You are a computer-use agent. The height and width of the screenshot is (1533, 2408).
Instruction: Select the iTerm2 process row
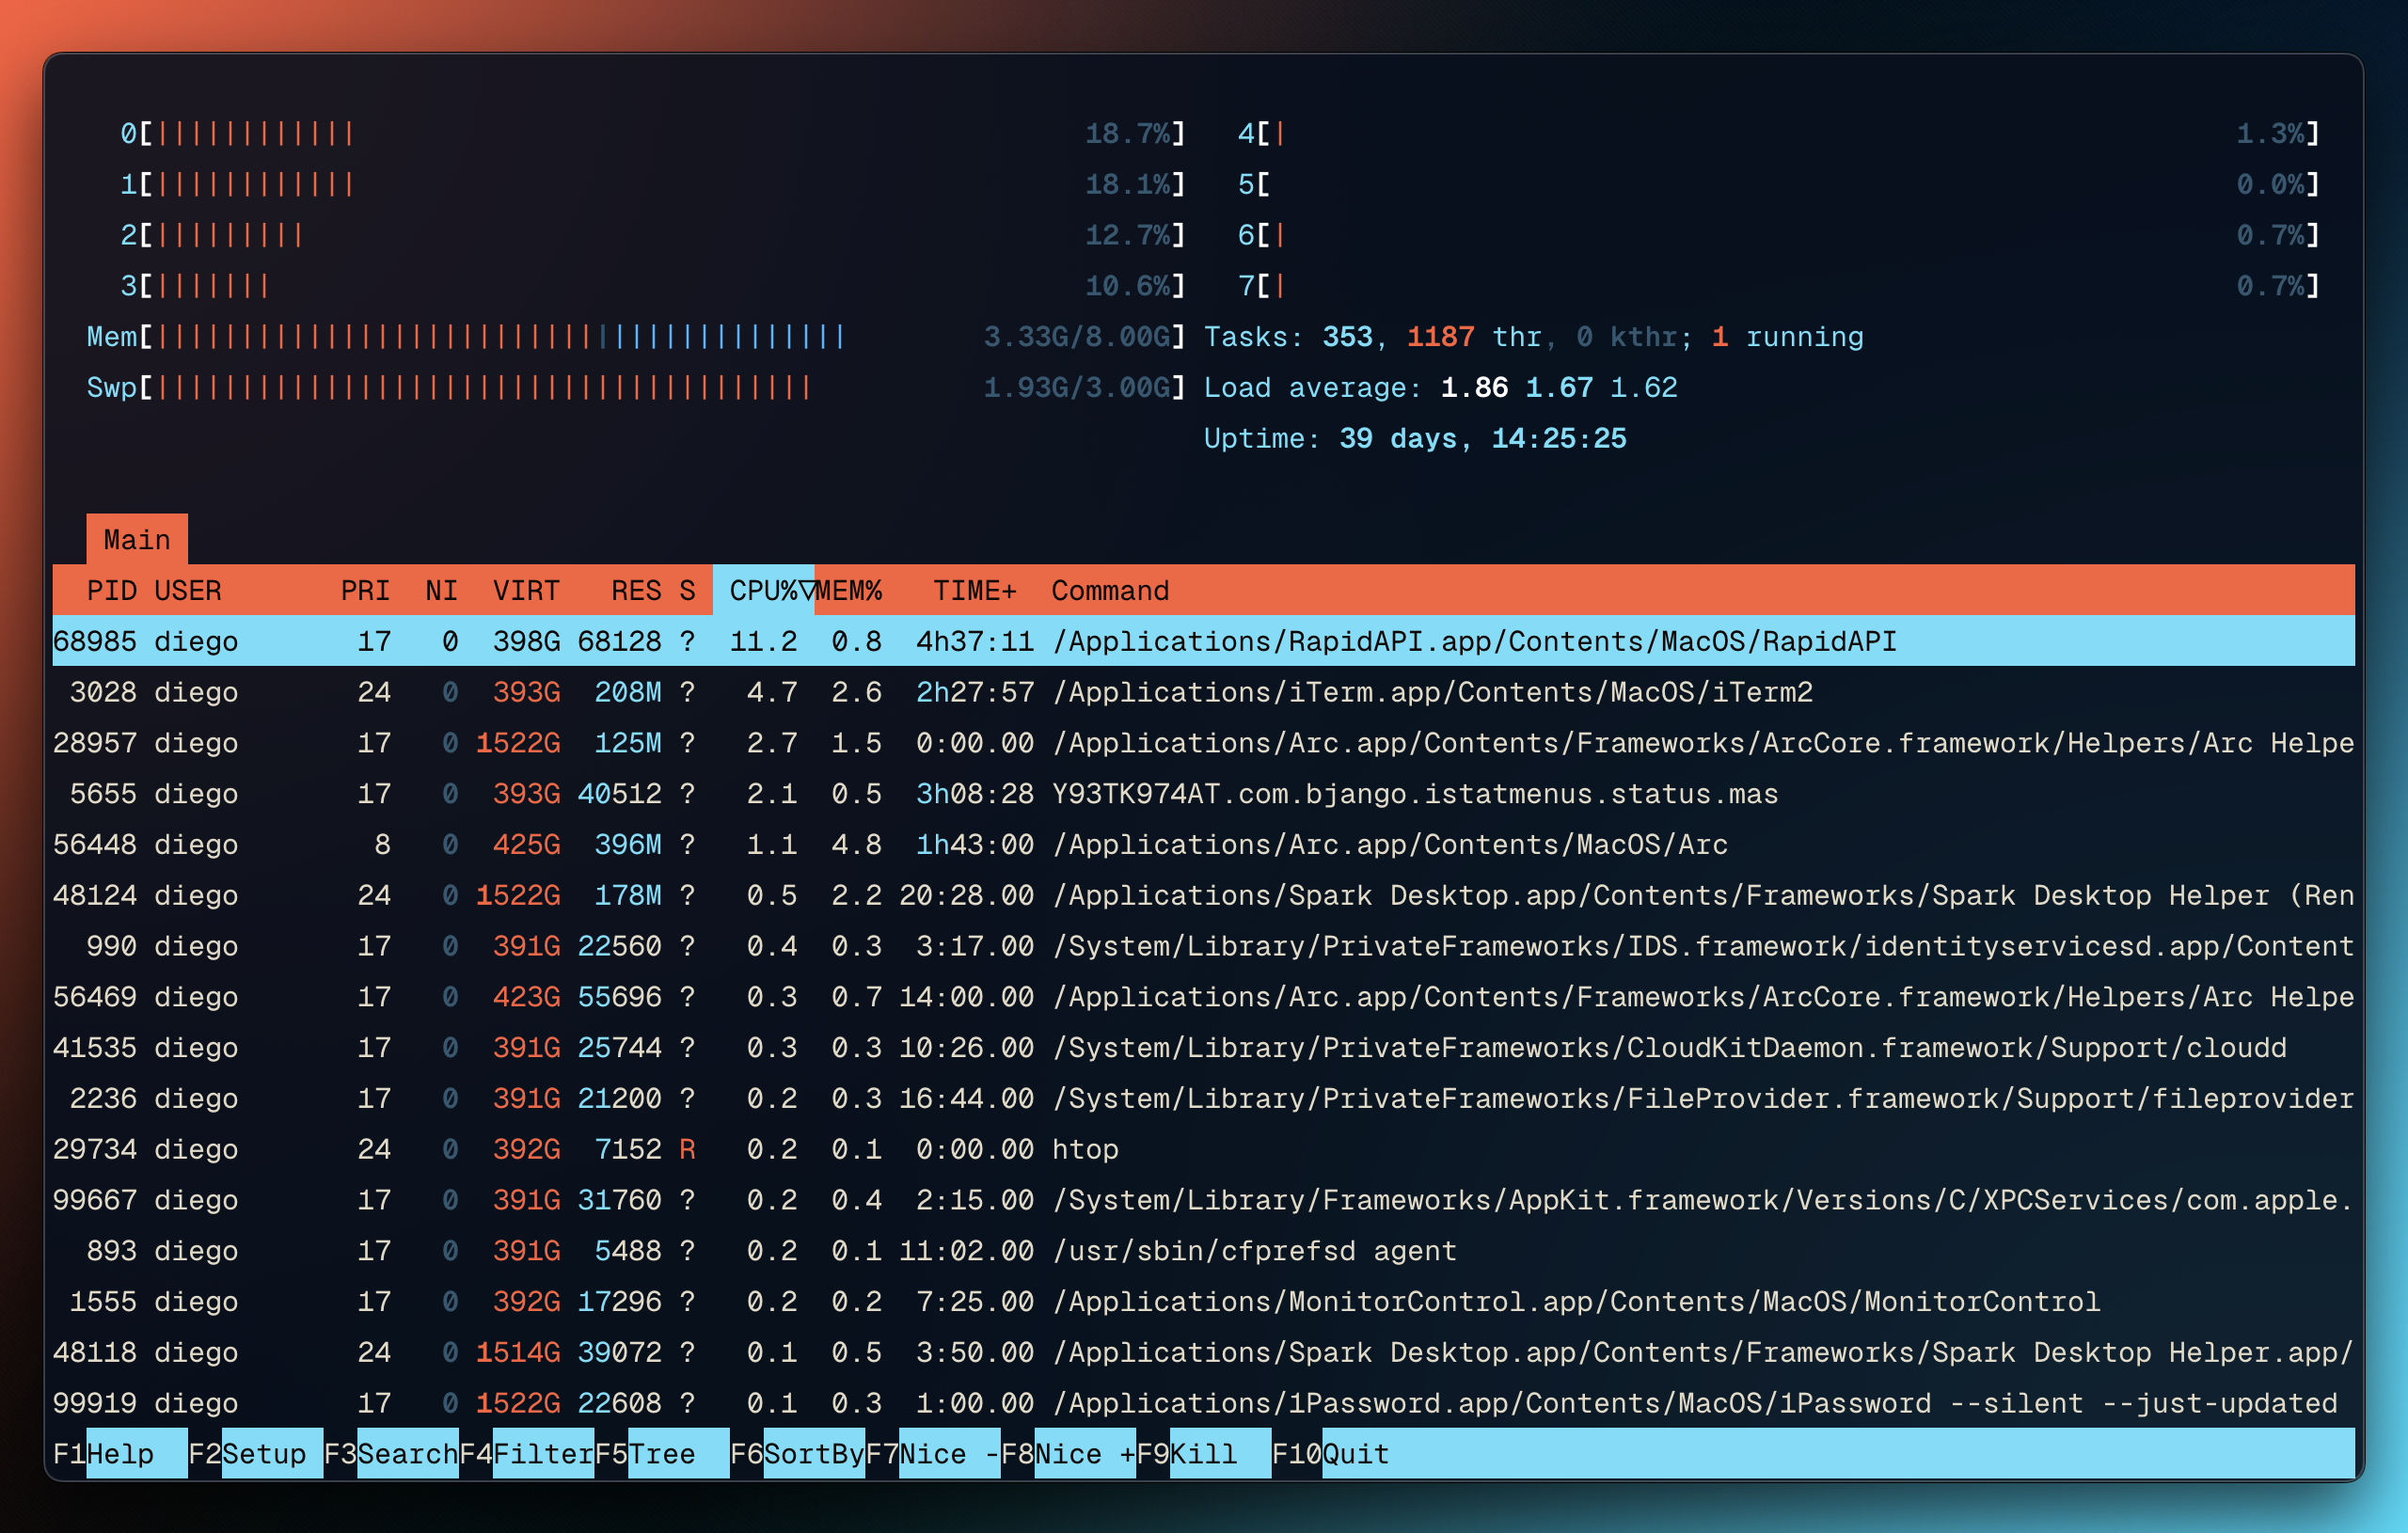(x=1430, y=692)
